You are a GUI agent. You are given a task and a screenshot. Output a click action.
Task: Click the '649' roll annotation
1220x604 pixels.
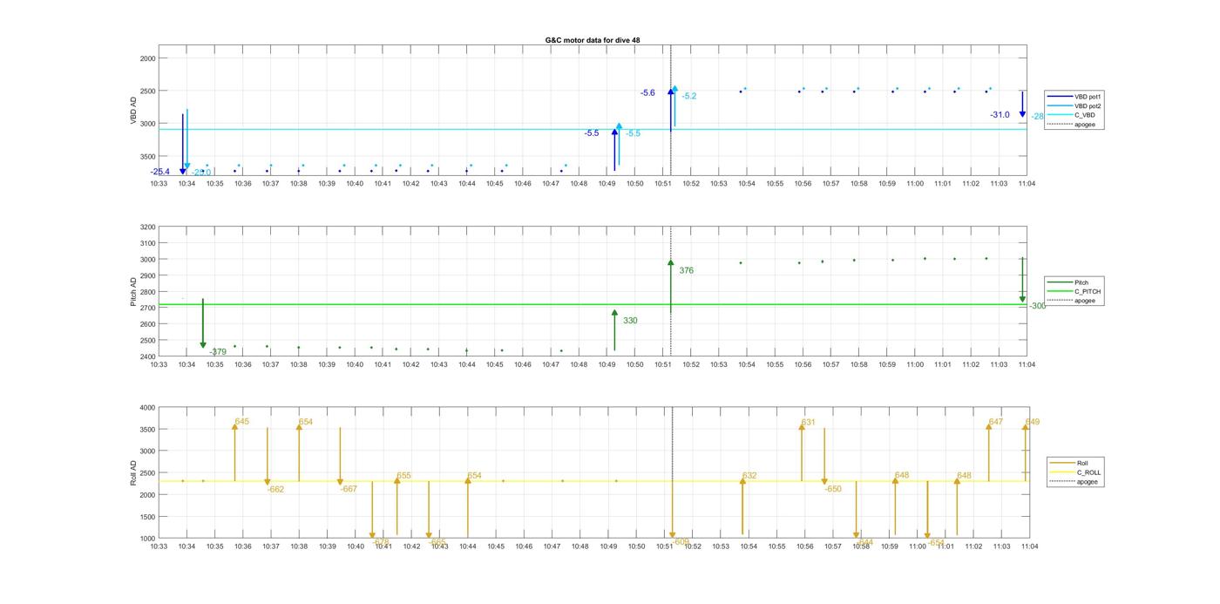1032,422
